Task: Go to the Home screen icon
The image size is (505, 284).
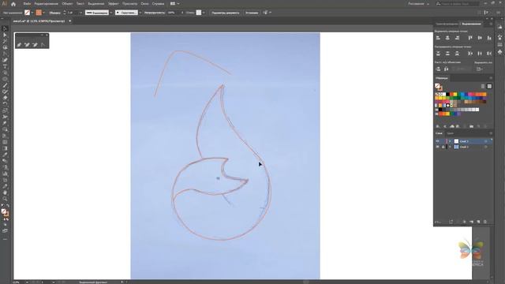Action: coord(13,4)
